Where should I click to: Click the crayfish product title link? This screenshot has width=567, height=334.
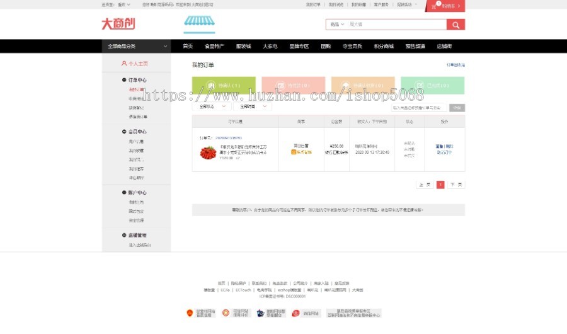(243, 150)
